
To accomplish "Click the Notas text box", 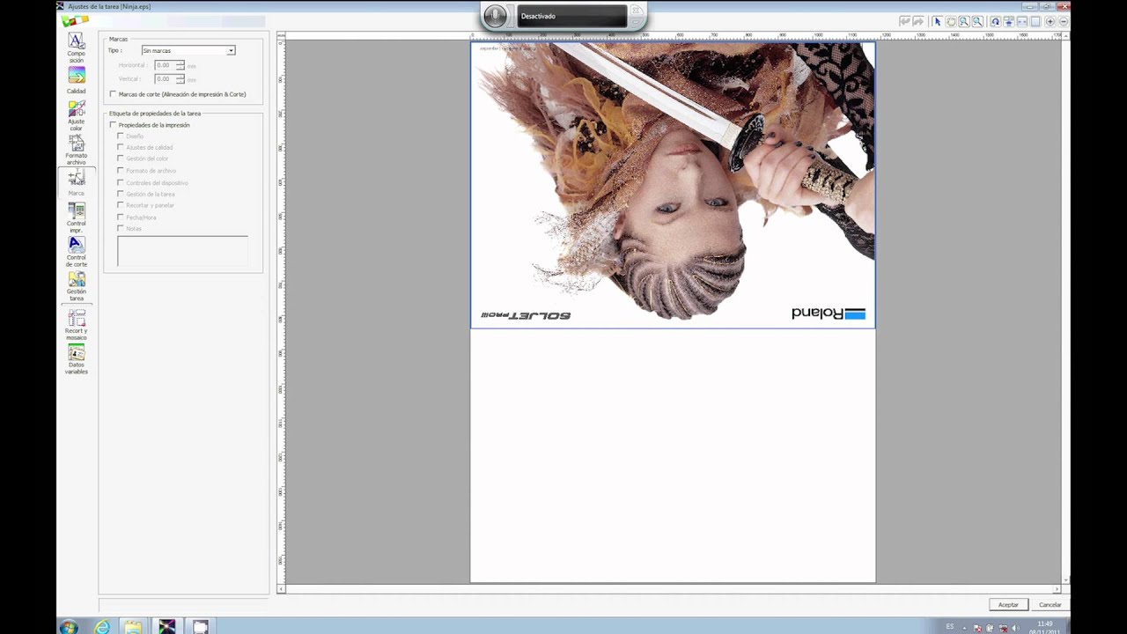I will (183, 252).
